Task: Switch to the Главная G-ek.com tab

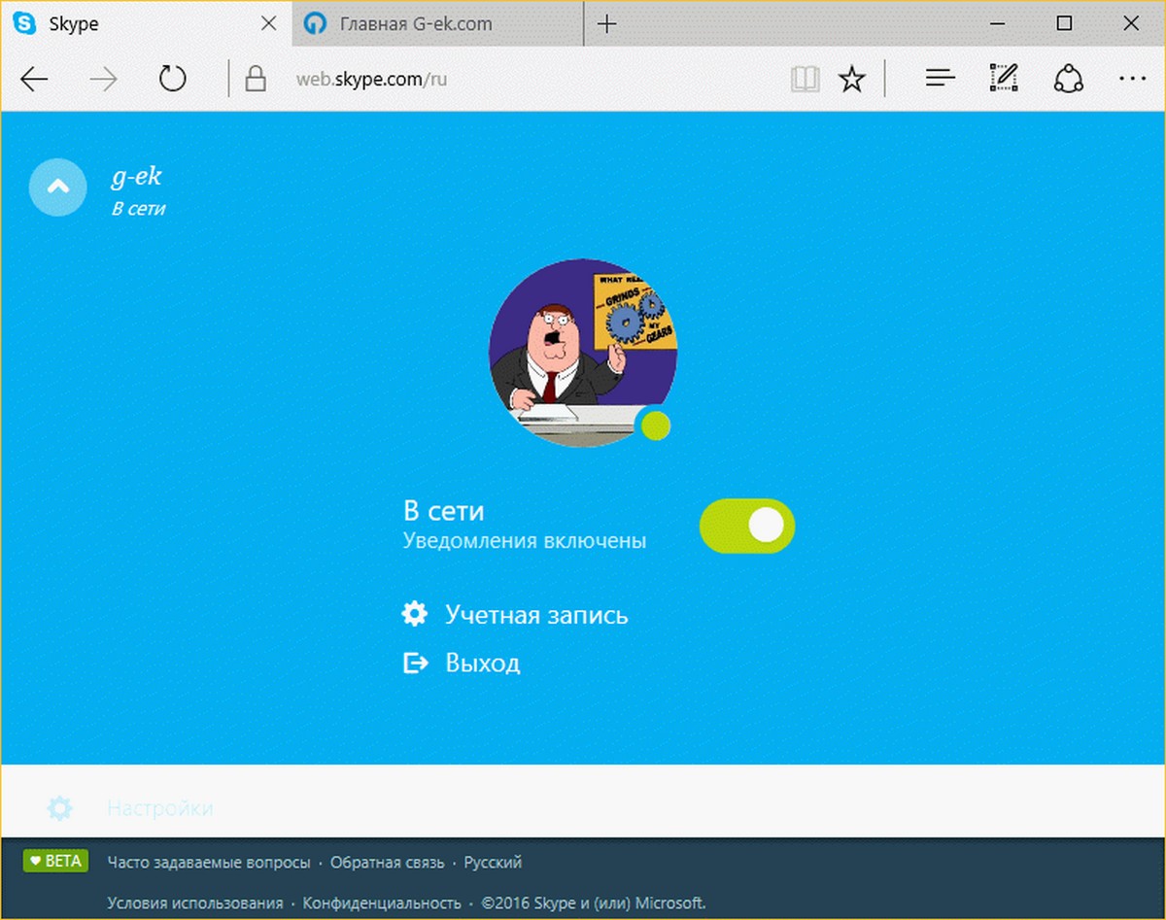Action: point(437,24)
